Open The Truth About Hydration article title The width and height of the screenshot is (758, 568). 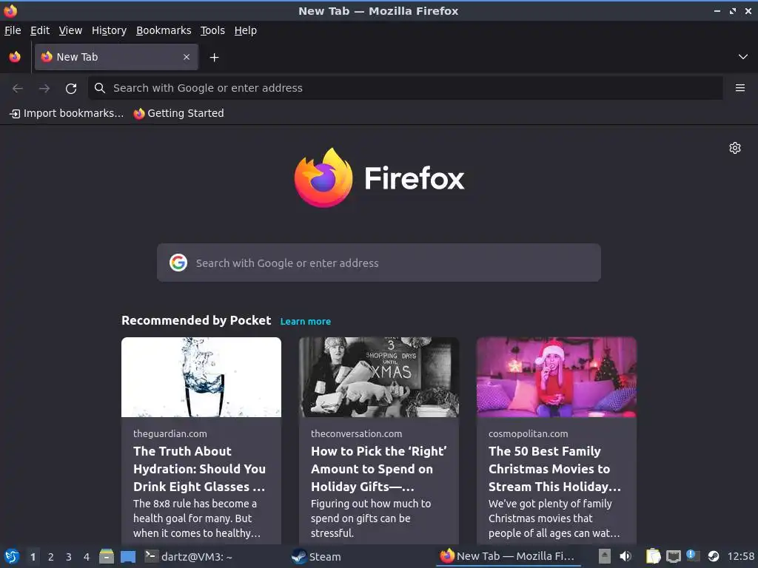pyautogui.click(x=199, y=469)
